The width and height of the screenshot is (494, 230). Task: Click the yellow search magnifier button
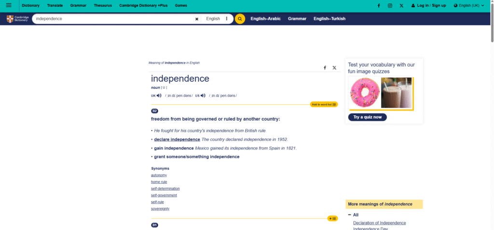[240, 19]
